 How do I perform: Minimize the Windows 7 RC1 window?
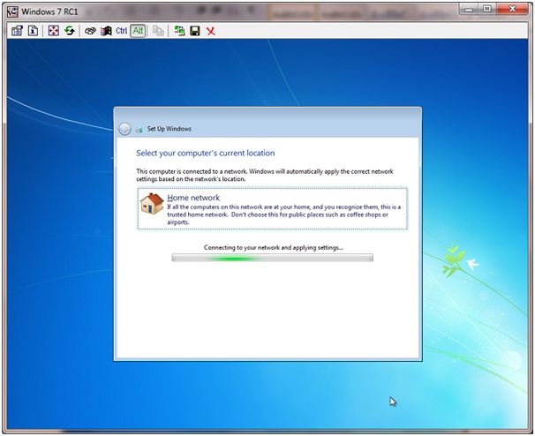pos(470,9)
